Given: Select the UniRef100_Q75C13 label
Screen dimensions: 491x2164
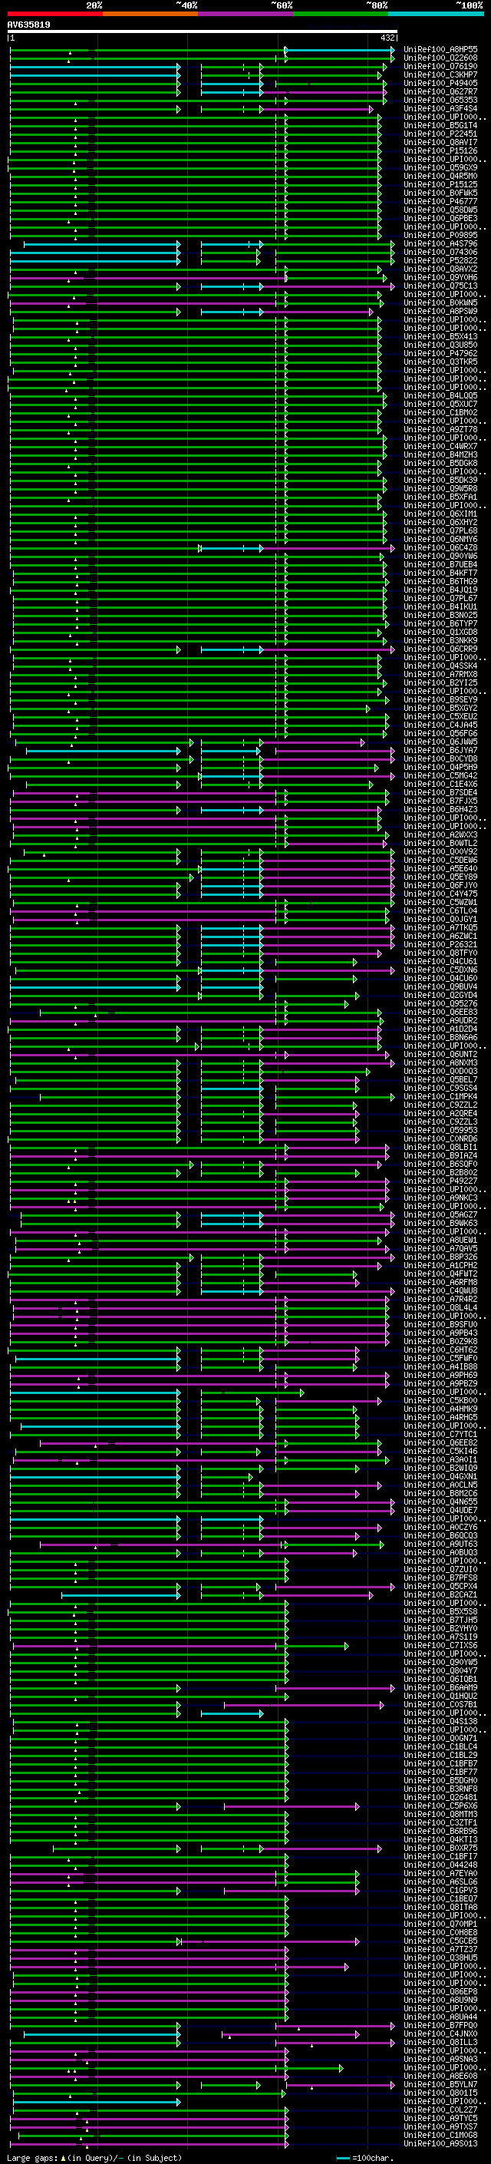Looking at the screenshot, I should pos(440,286).
